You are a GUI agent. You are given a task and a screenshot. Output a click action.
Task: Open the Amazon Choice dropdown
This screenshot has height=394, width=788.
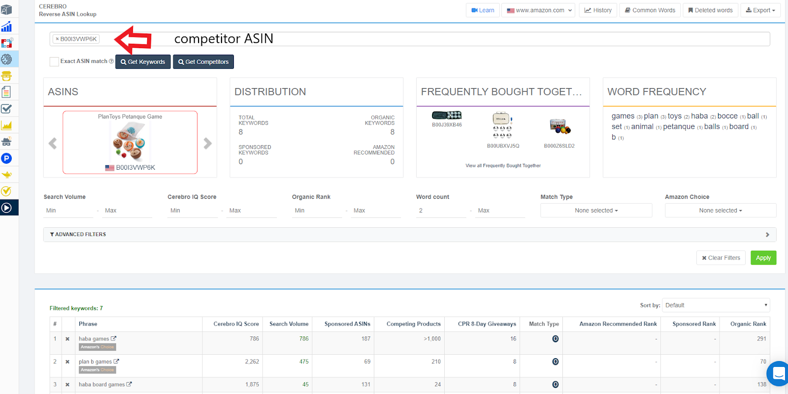[720, 211]
